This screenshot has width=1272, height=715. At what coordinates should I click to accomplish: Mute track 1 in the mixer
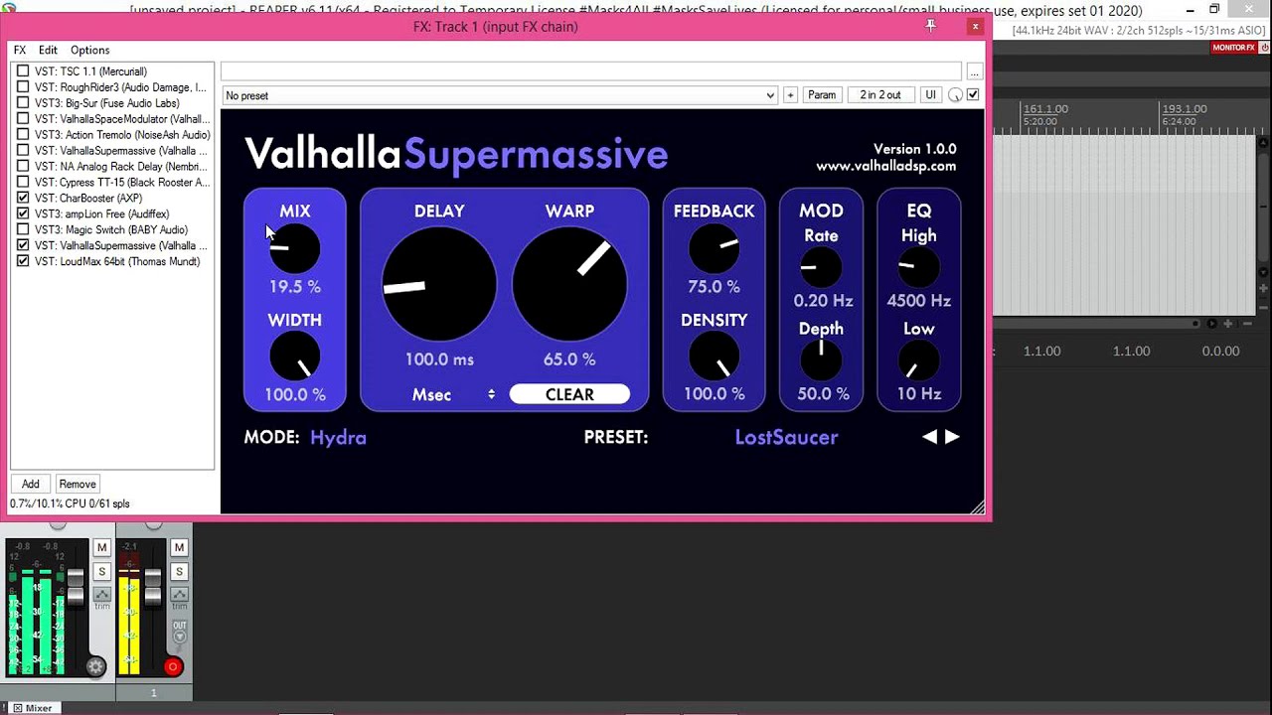[x=179, y=548]
